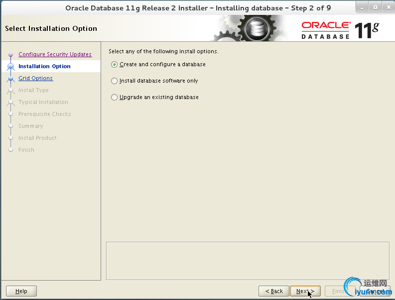Maximize the installer window
Image resolution: width=395 pixels, height=300 pixels.
[375, 7]
